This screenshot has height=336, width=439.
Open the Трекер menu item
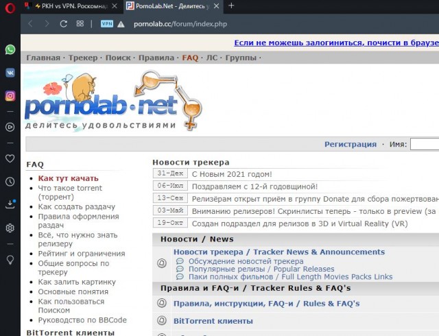pos(83,58)
